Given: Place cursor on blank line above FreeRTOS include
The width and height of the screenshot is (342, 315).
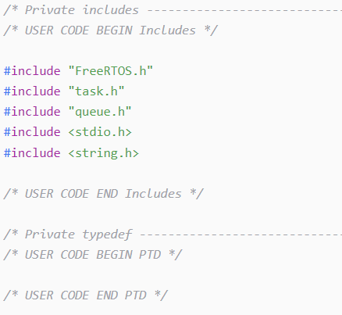Looking at the screenshot, I should pos(171,51).
